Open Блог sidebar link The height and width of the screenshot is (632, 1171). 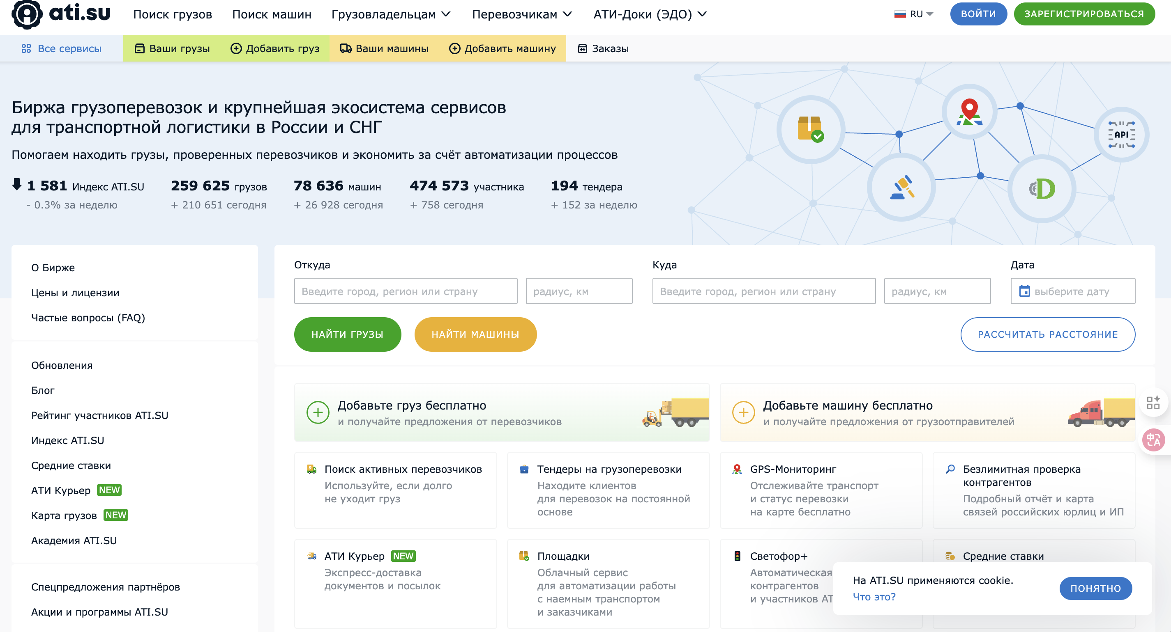click(x=43, y=390)
